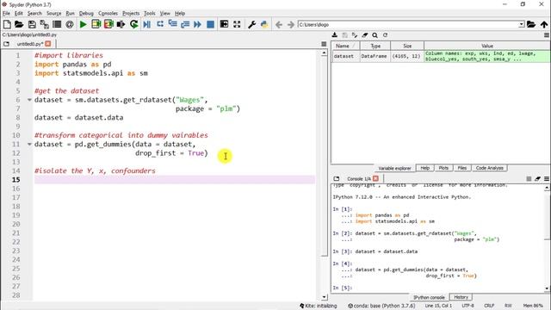Save the current file
The width and height of the screenshot is (551, 310).
click(x=32, y=24)
